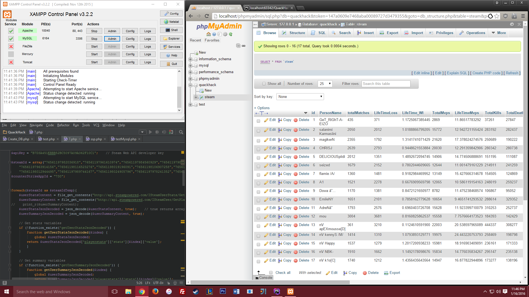Open the Number of rows dropdown
Screen dimensions: 529x297
pos(325,84)
